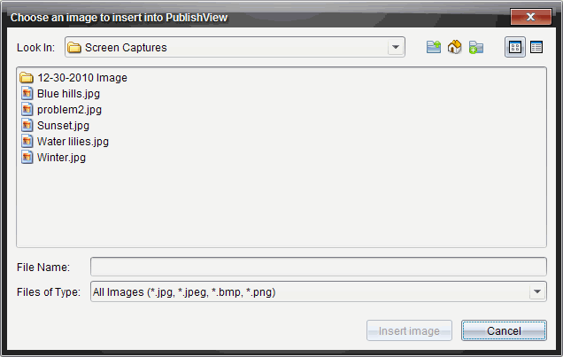The height and width of the screenshot is (357, 563).
Task: Click the Insert image button
Action: tap(409, 331)
